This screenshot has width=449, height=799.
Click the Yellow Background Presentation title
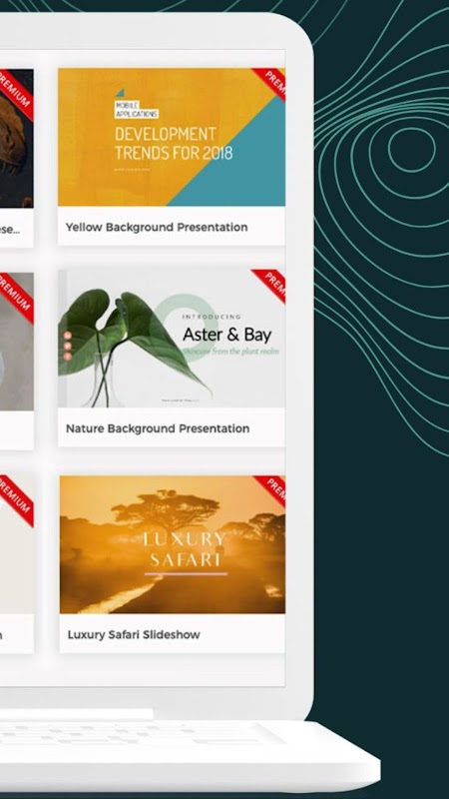[x=157, y=228]
